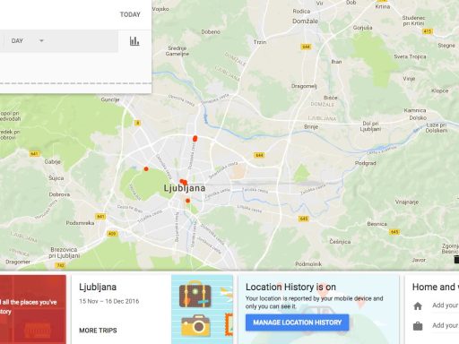This screenshot has height=344, width=459.
Task: Click the red dot south of Ljubljana label
Action: tap(187, 201)
